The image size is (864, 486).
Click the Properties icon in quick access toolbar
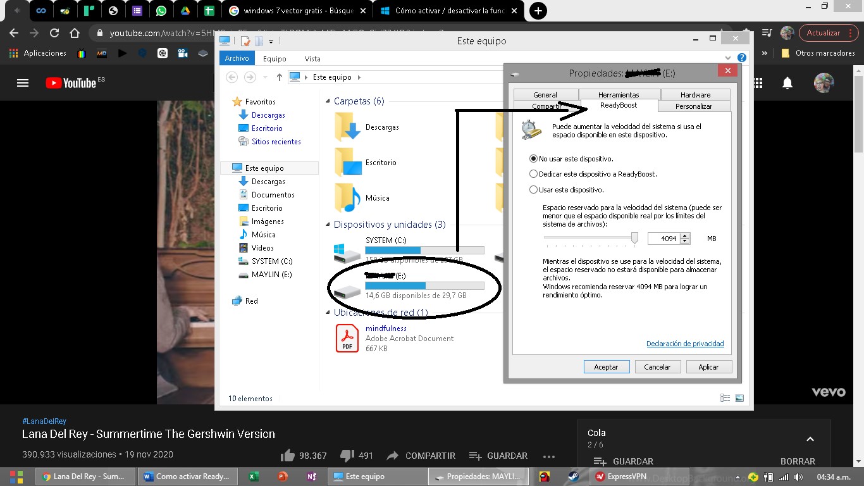[x=245, y=40]
